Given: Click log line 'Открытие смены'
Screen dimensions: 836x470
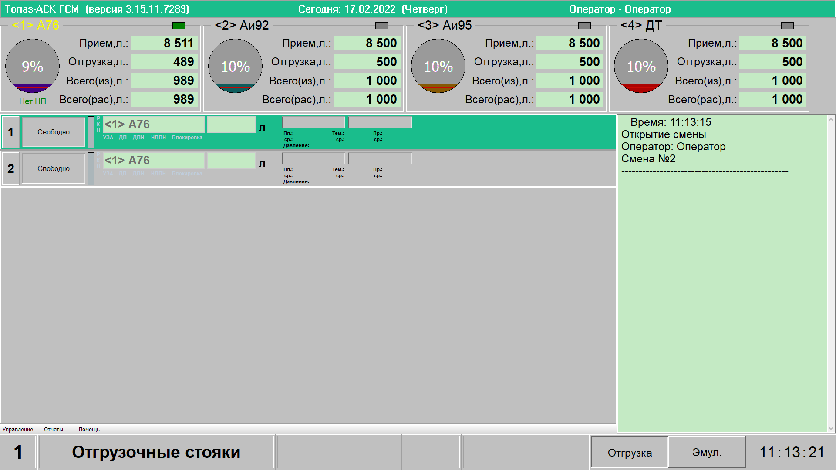Looking at the screenshot, I should point(664,134).
